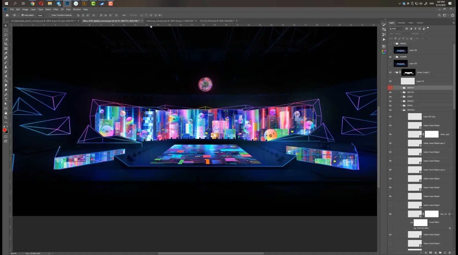Add a layer style using the fx icon
Image resolution: width=458 pixels, height=255 pixels.
point(426,253)
